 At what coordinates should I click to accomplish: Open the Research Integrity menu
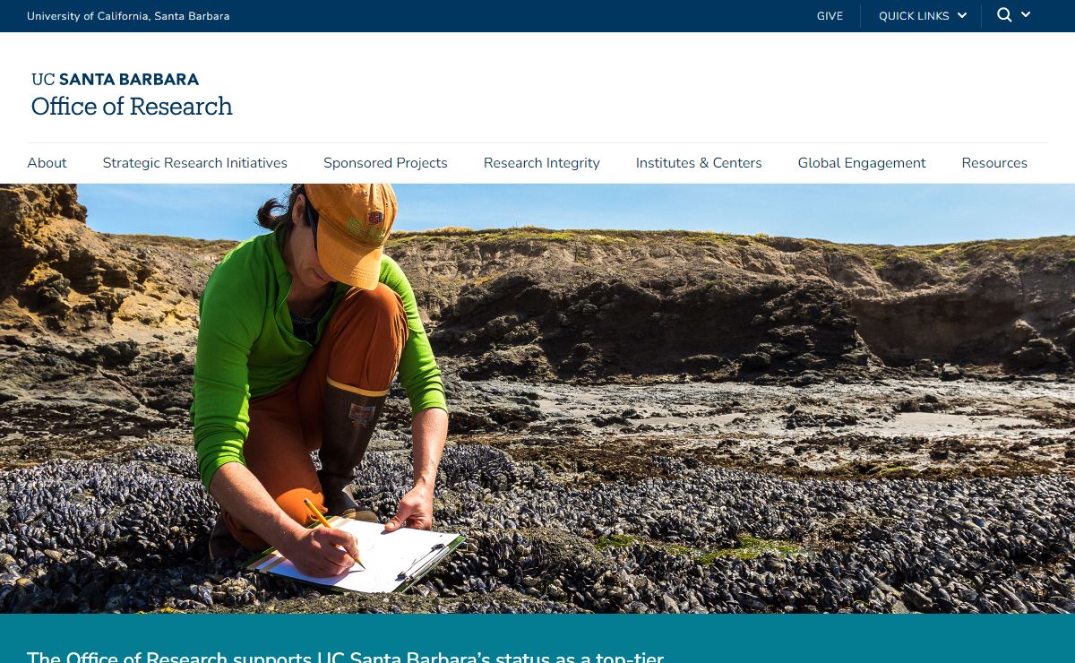(x=542, y=163)
